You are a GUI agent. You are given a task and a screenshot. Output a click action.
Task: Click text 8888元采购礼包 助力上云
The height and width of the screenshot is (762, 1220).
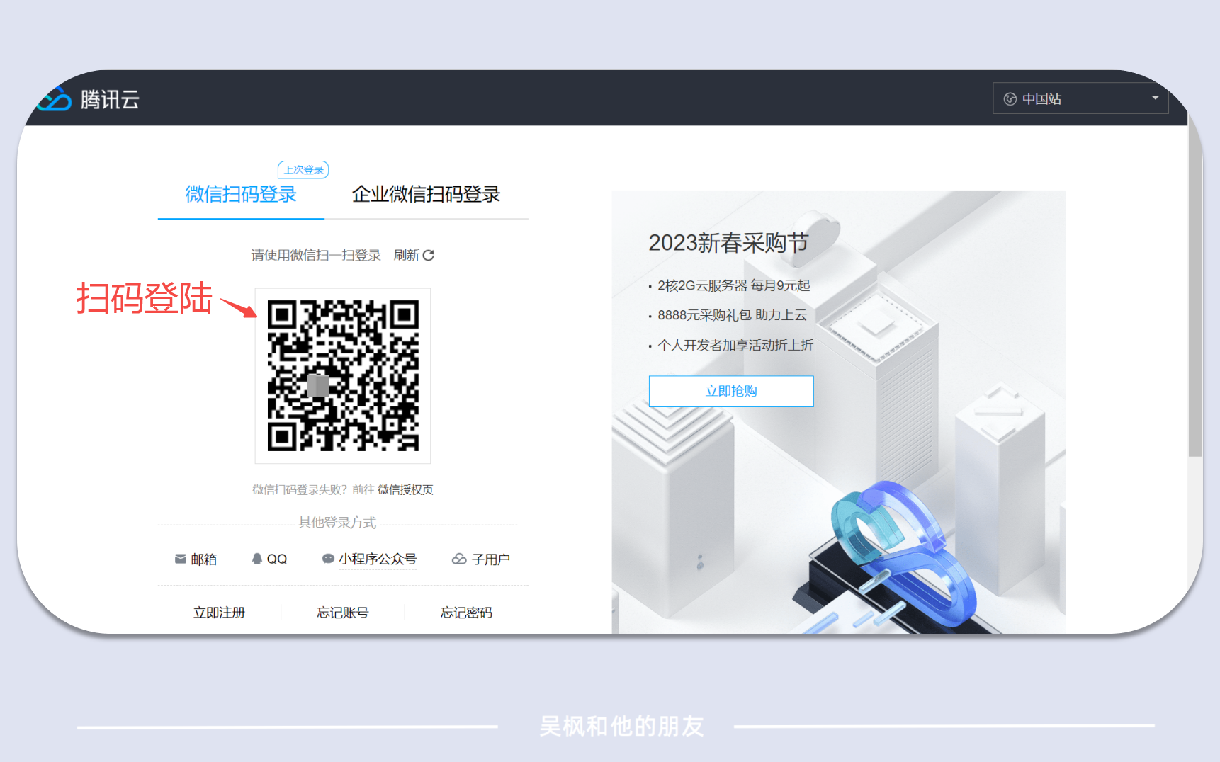click(x=733, y=315)
